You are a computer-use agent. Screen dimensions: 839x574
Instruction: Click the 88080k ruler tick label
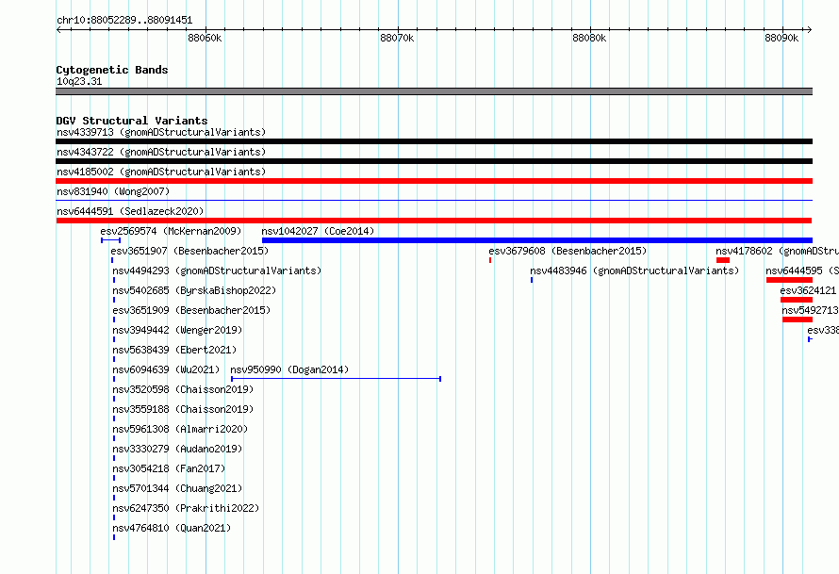[x=589, y=38]
